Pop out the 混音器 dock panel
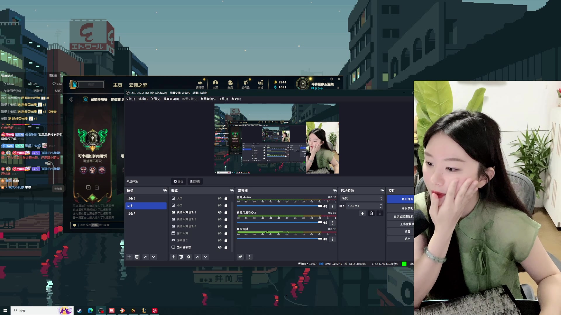Viewport: 561px width, 315px height. 335,190
